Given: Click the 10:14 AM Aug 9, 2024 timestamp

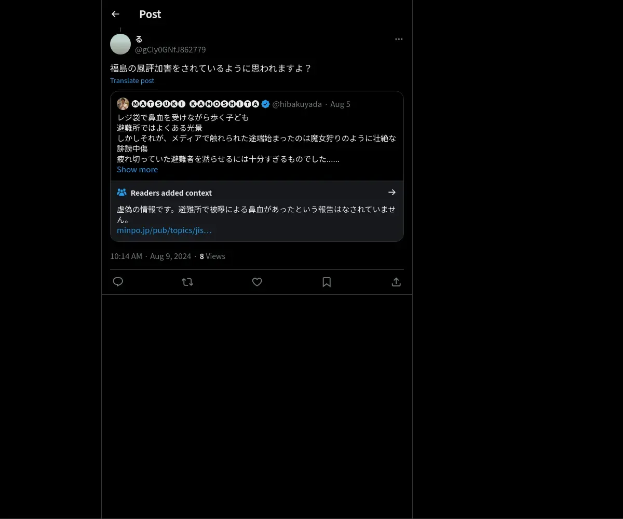Looking at the screenshot, I should (x=151, y=256).
